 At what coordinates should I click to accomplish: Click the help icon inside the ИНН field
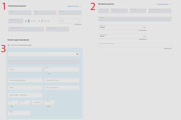pyautogui.click(x=80, y=21)
